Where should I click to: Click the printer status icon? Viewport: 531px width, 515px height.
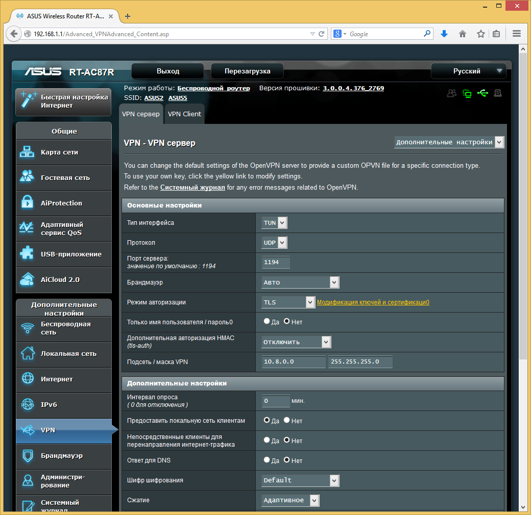point(498,93)
